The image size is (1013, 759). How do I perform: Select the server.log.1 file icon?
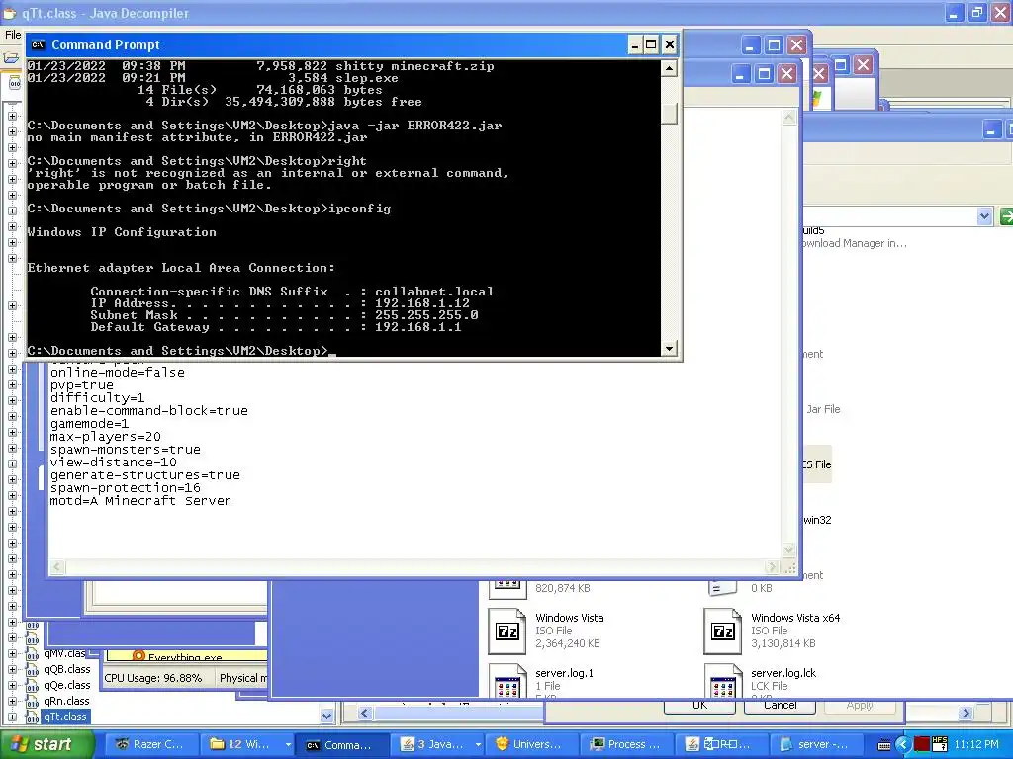coord(507,682)
